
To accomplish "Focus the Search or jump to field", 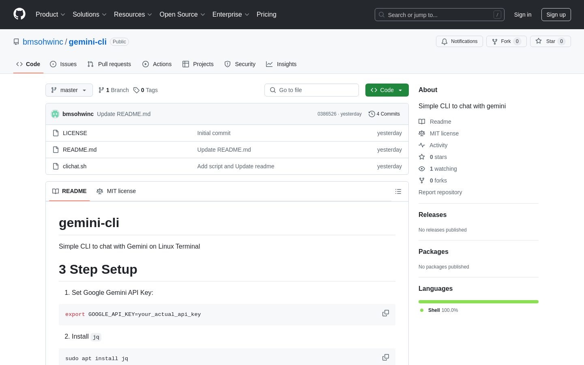I will tap(440, 15).
